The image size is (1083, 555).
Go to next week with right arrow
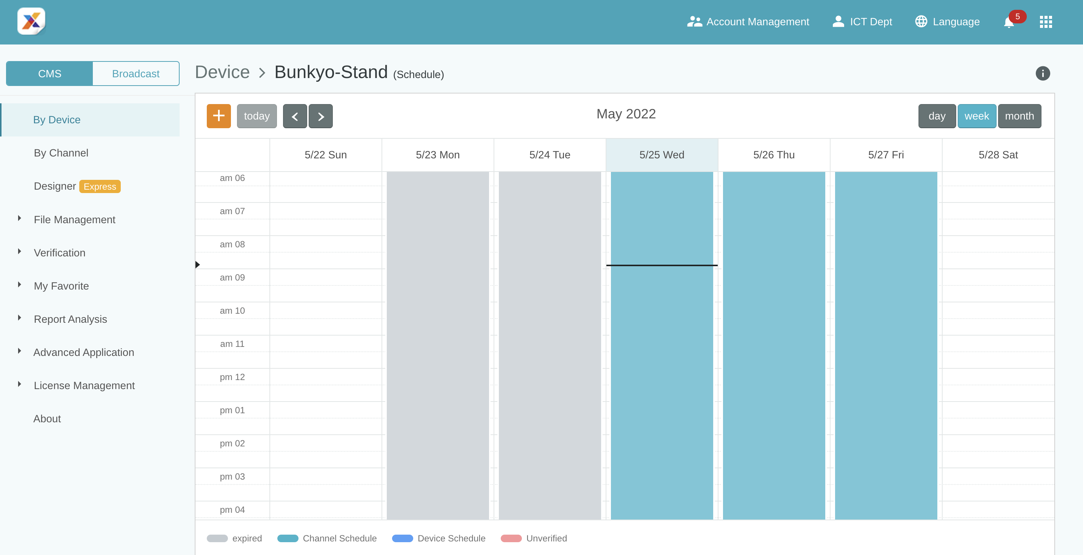tap(320, 116)
